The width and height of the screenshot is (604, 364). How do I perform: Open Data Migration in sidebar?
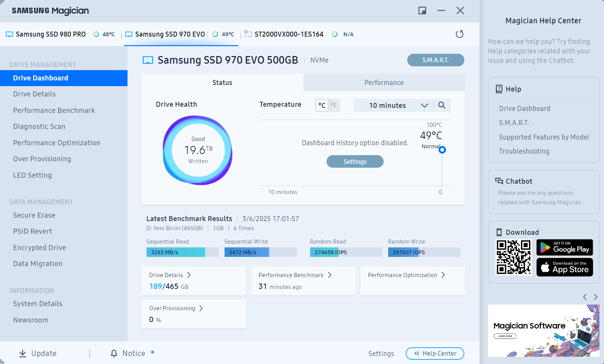(x=38, y=264)
